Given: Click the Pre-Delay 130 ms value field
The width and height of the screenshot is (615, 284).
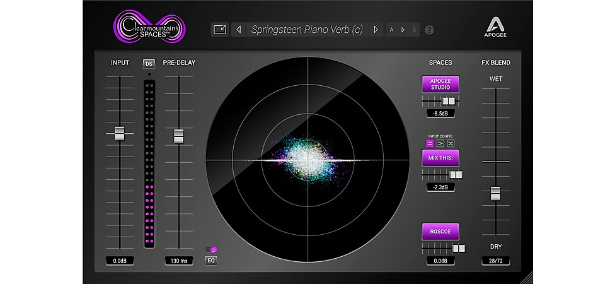Looking at the screenshot, I should 179,261.
